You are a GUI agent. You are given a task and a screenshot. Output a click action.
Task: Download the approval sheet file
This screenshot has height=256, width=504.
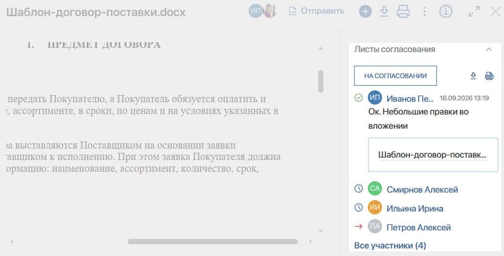(x=473, y=76)
